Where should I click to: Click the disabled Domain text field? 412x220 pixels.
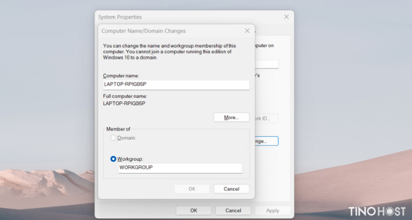tap(180, 147)
